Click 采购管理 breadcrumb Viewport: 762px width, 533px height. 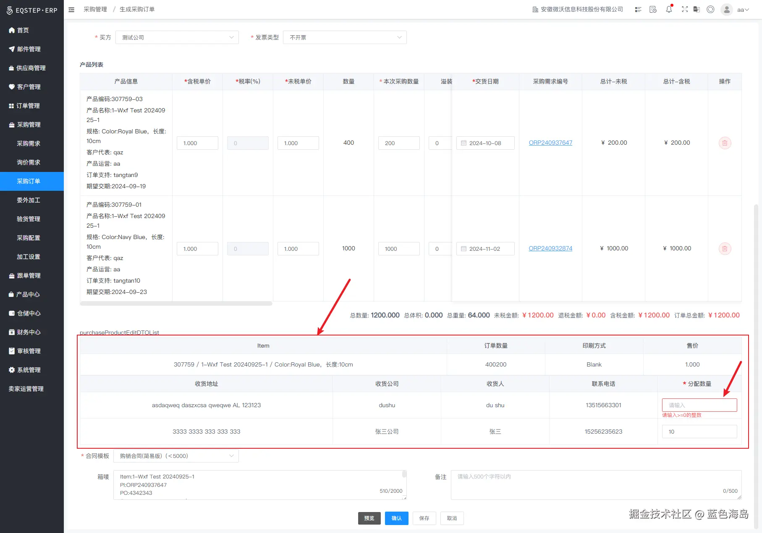click(x=95, y=9)
